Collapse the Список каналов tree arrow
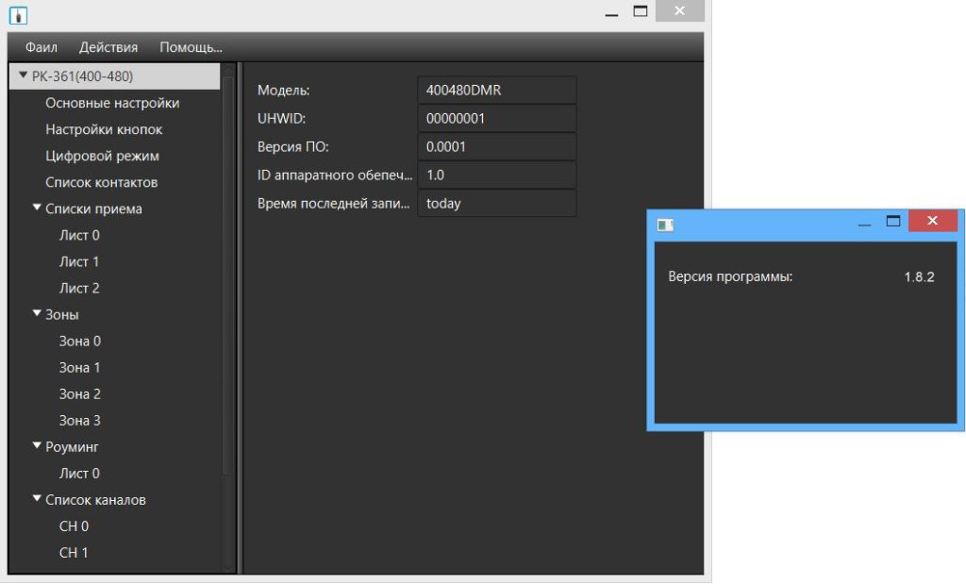 (x=37, y=498)
